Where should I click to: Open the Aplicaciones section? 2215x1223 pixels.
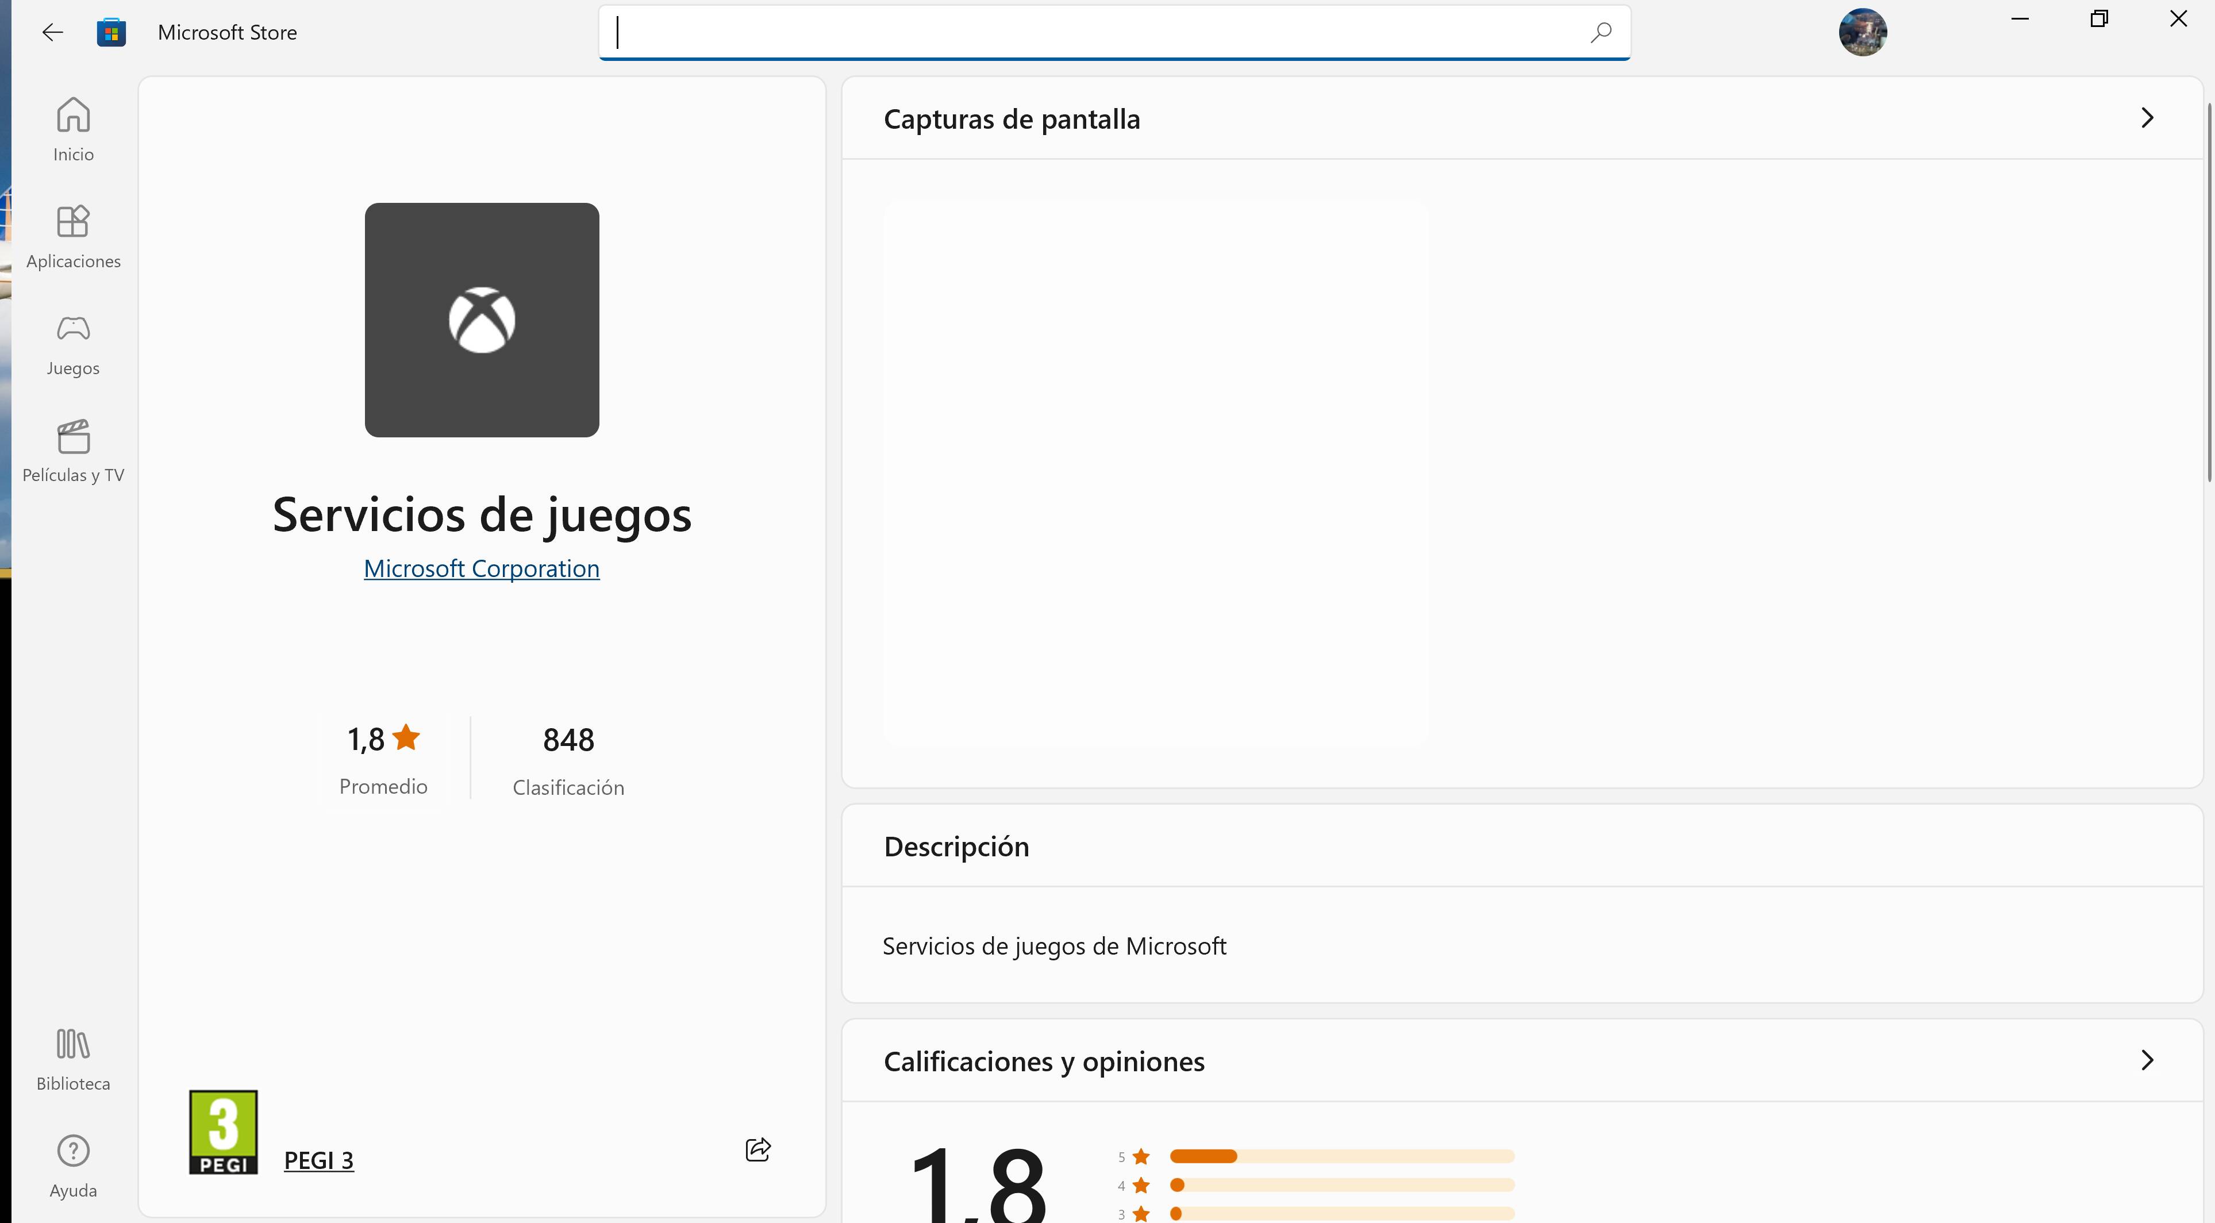coord(73,237)
